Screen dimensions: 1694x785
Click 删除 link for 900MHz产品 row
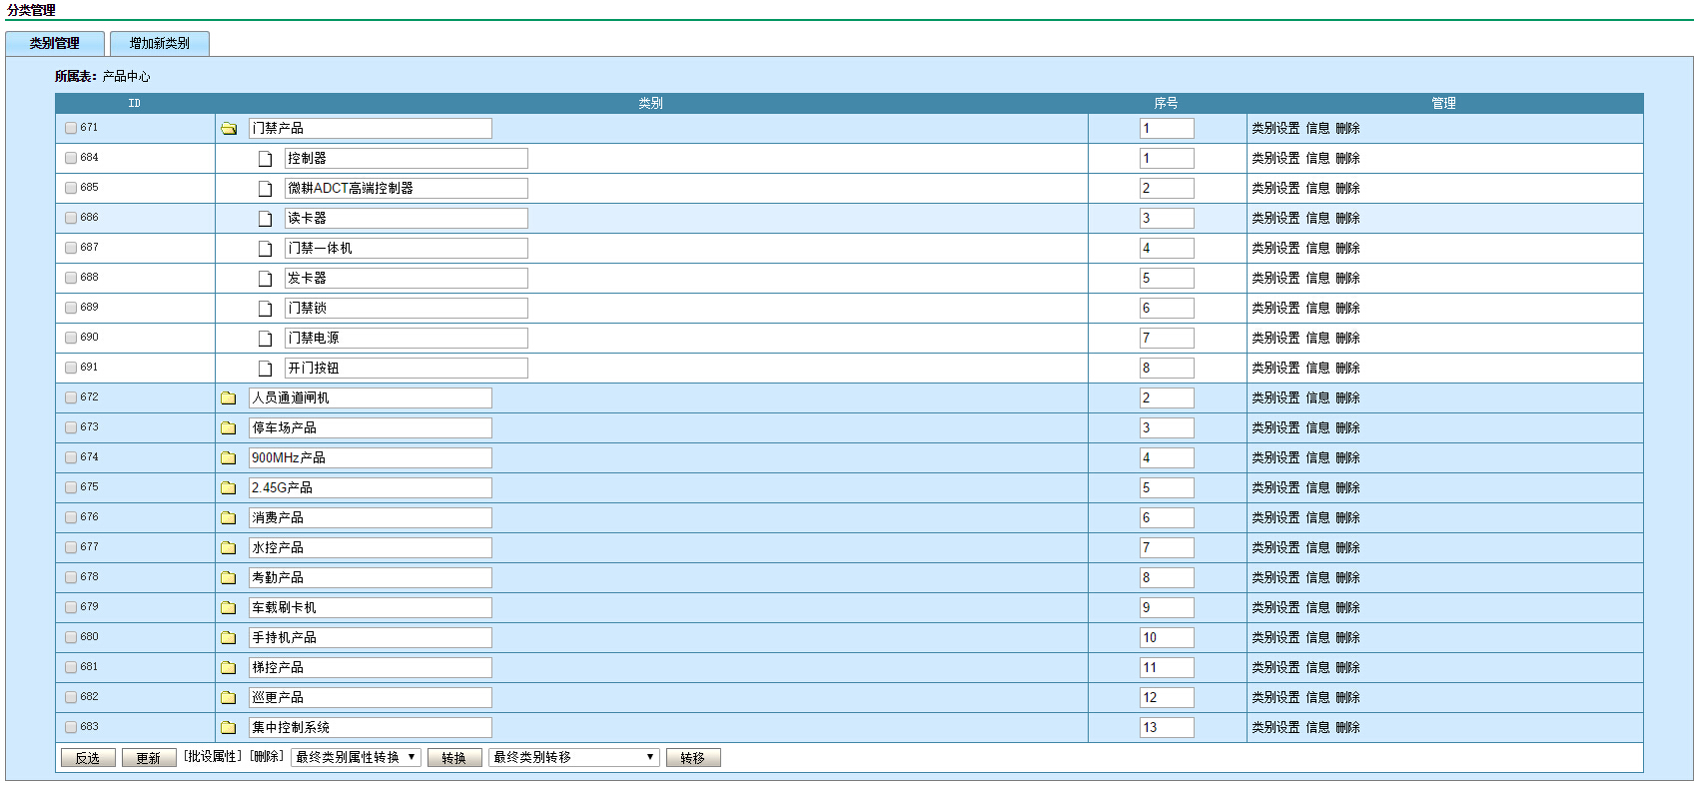[x=1347, y=457]
